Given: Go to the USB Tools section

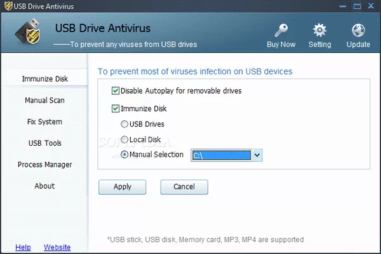Looking at the screenshot, I should (x=44, y=143).
